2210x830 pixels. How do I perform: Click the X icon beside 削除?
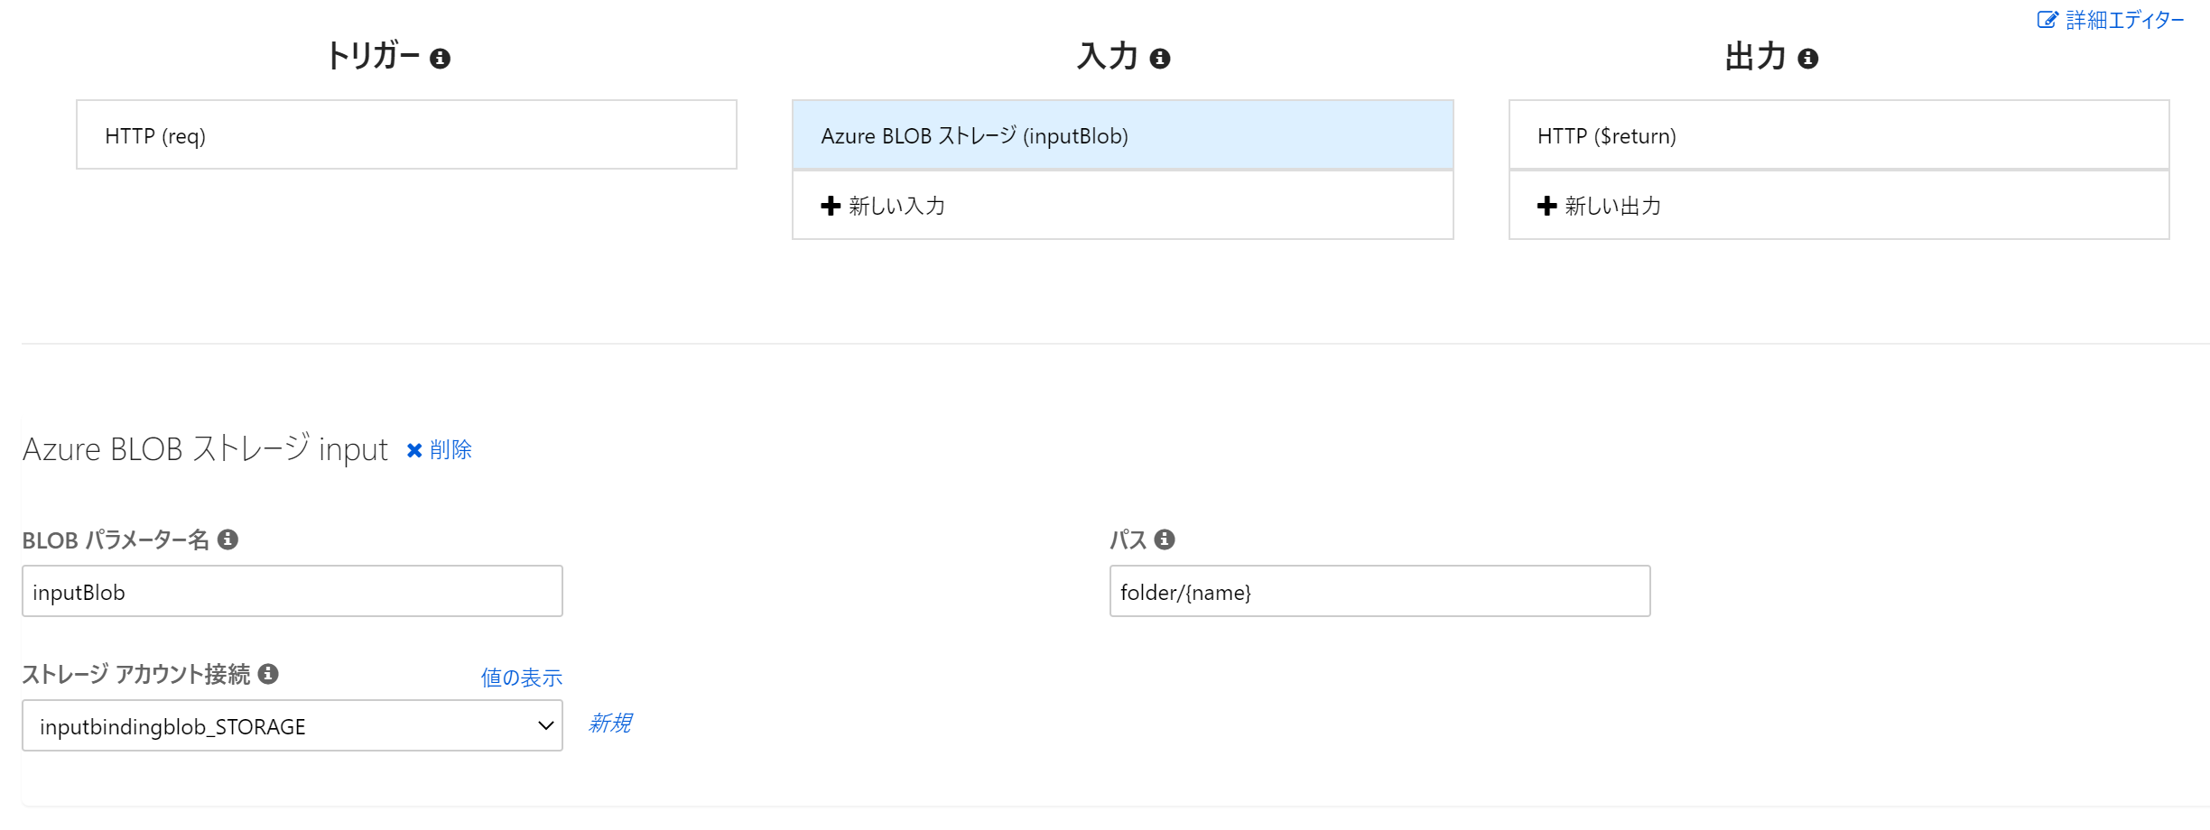click(414, 450)
